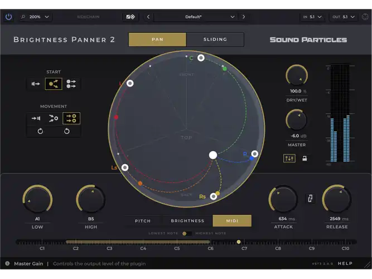Click the -6.0 dB master value

pos(298,136)
